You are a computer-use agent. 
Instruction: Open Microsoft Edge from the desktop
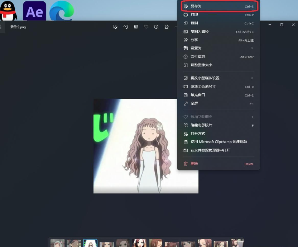pos(62,11)
